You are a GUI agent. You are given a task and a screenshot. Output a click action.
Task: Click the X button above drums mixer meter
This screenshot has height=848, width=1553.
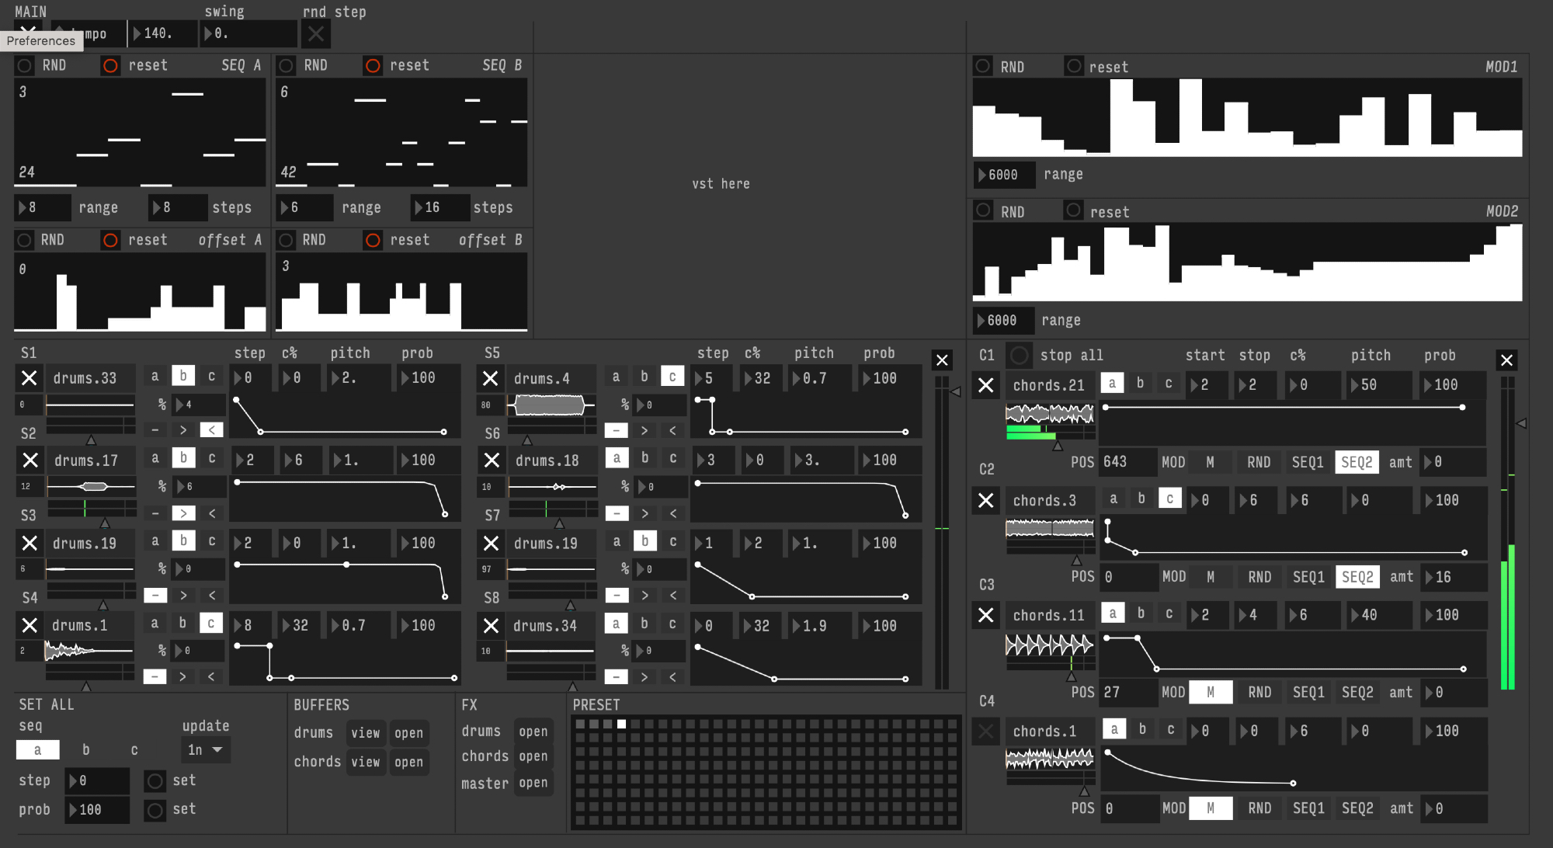tap(942, 360)
